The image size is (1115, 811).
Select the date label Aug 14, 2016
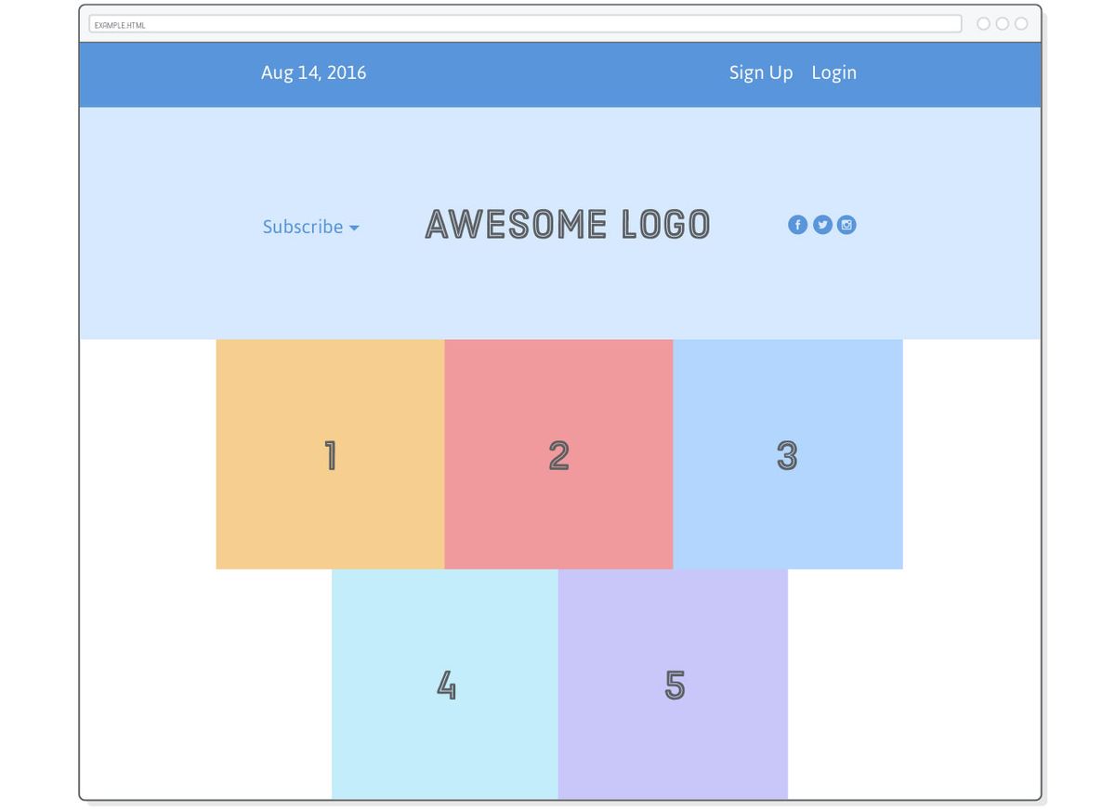tap(313, 72)
